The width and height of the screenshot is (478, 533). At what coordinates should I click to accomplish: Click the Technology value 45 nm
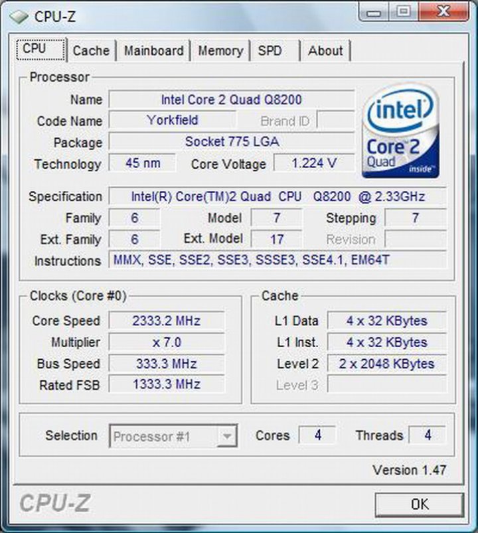coord(143,163)
